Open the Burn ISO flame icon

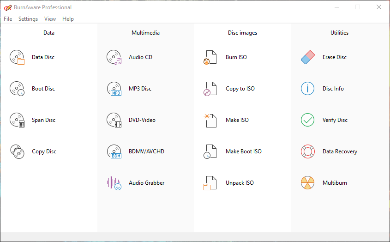pos(210,57)
